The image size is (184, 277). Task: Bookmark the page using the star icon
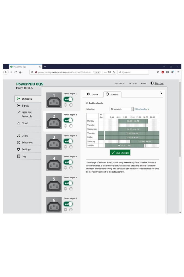tap(114, 72)
